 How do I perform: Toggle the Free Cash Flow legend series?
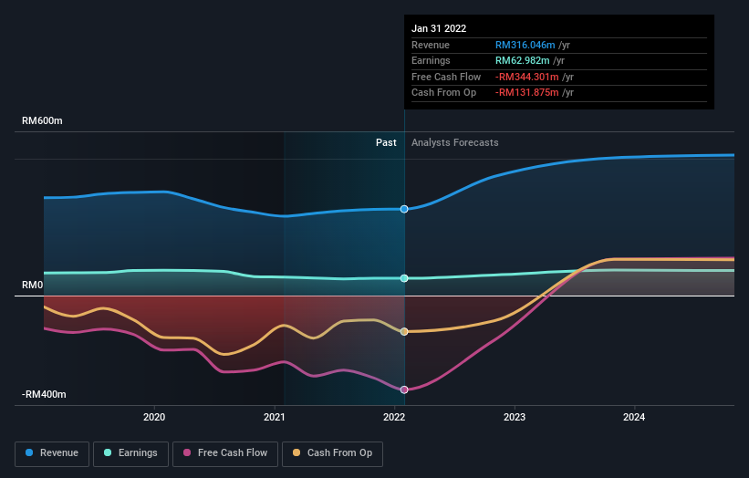(225, 453)
